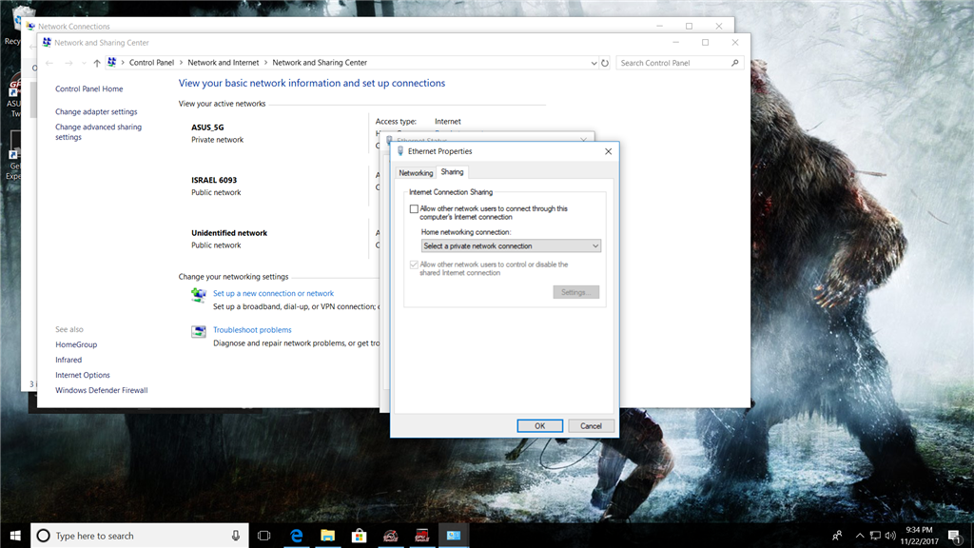Open the clock and date flyout

pos(919,536)
